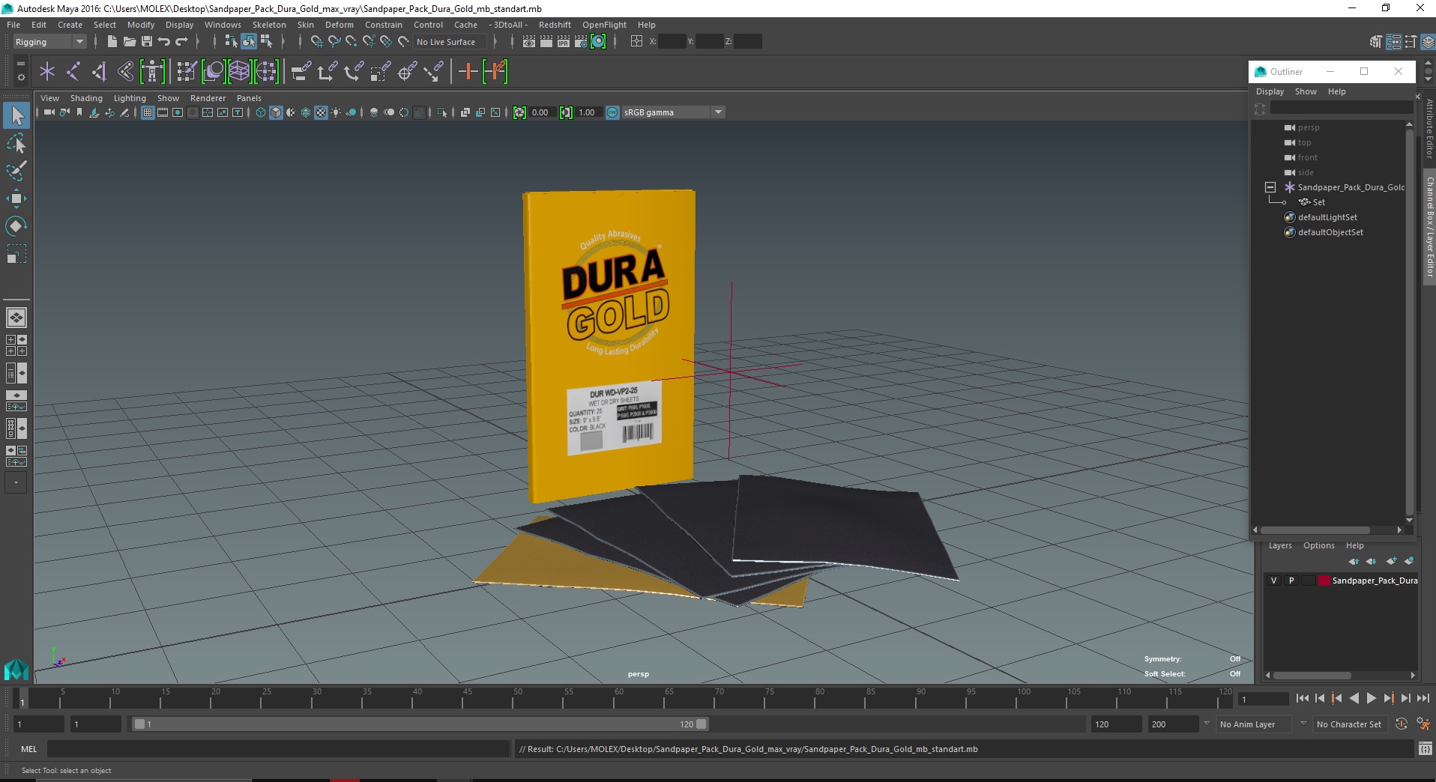
Task: Toggle Smooth Shade All cube in viewport toolbar
Action: (276, 112)
